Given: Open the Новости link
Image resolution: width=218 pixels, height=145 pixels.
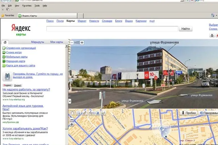Looking at the screenshot, I should click(94, 21).
